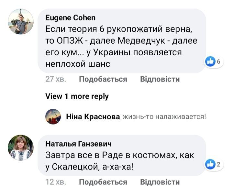Click Ніна Краснова's reply text жизнь-то налаживается
233x196 pixels.
pyautogui.click(x=164, y=117)
